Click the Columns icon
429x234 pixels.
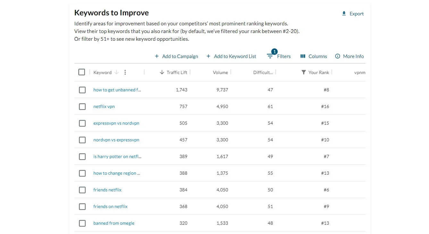click(x=303, y=56)
